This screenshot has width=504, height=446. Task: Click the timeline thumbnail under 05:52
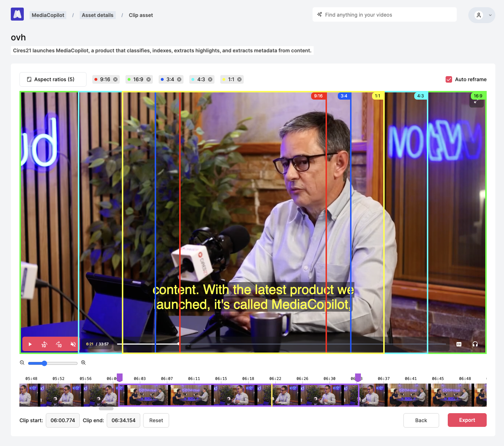click(61, 395)
